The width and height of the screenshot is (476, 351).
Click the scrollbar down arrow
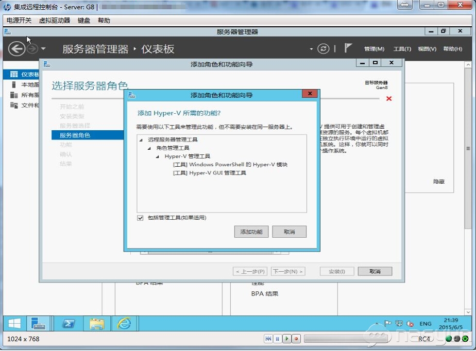pos(468,312)
